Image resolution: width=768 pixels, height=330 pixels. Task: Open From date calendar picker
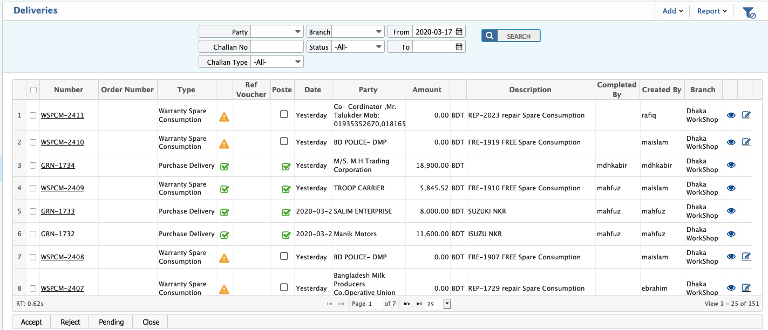tap(459, 32)
